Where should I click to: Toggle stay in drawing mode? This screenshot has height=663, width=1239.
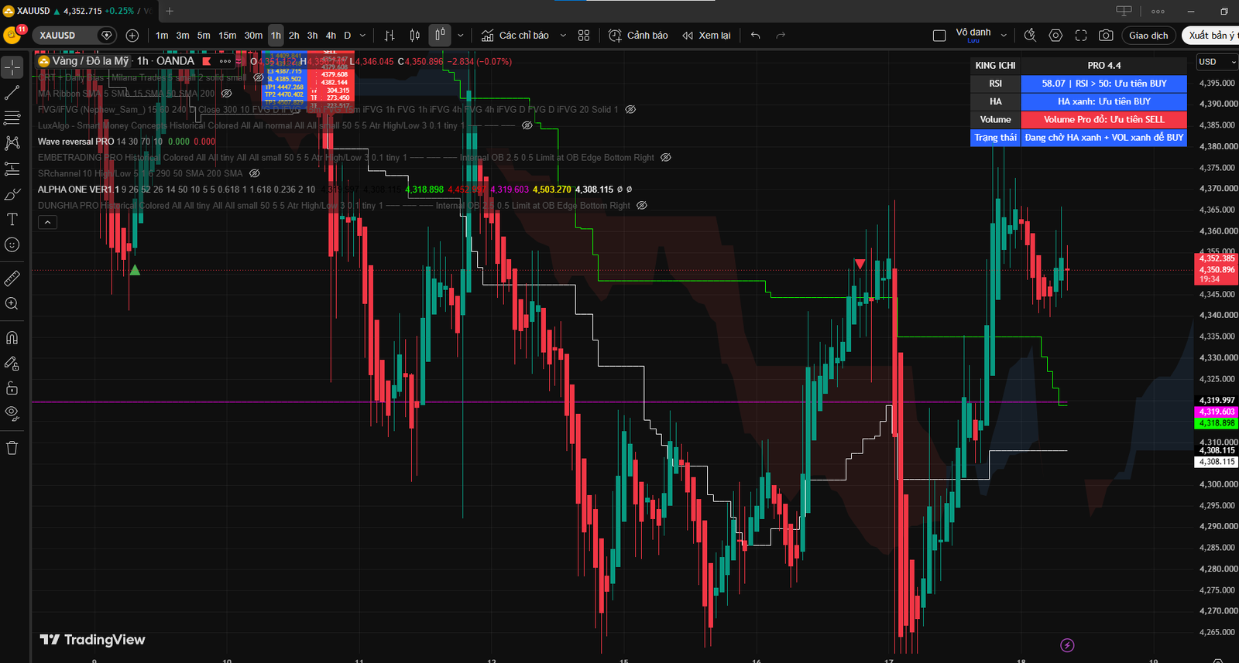12,363
